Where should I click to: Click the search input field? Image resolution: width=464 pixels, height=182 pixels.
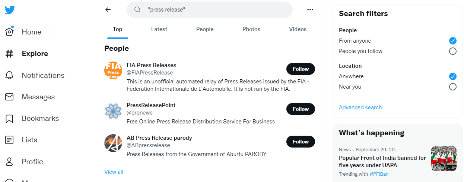tap(216, 10)
